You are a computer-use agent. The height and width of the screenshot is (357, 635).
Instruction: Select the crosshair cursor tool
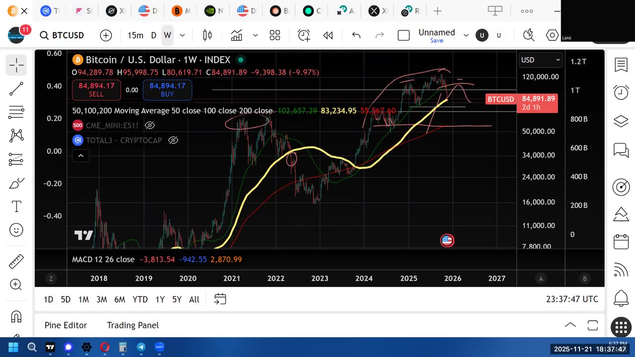pyautogui.click(x=16, y=65)
